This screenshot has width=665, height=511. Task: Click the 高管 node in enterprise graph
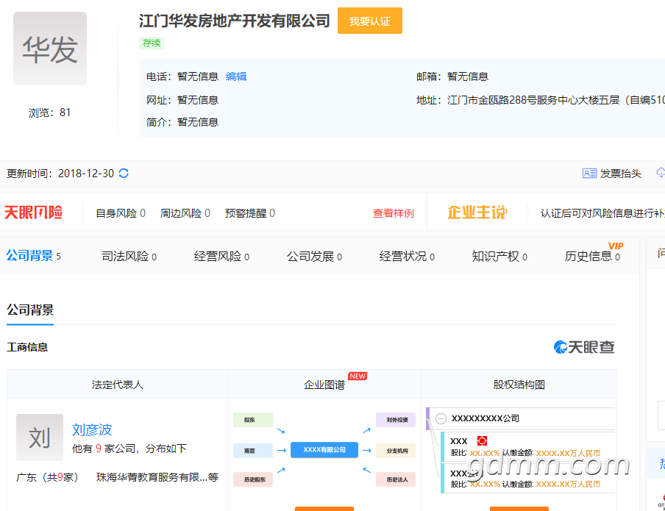coord(253,451)
